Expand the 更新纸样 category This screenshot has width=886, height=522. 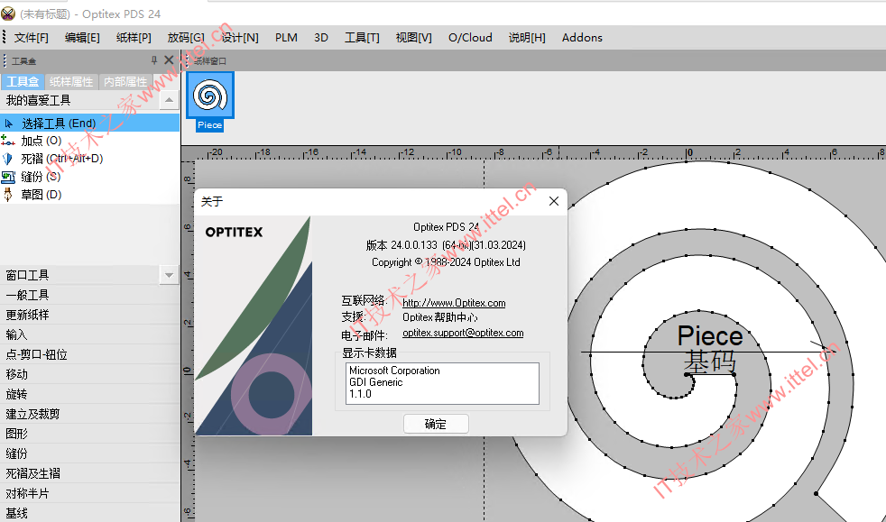tap(90, 315)
